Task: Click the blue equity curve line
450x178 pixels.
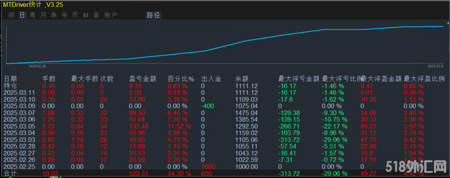Action: click(x=225, y=46)
